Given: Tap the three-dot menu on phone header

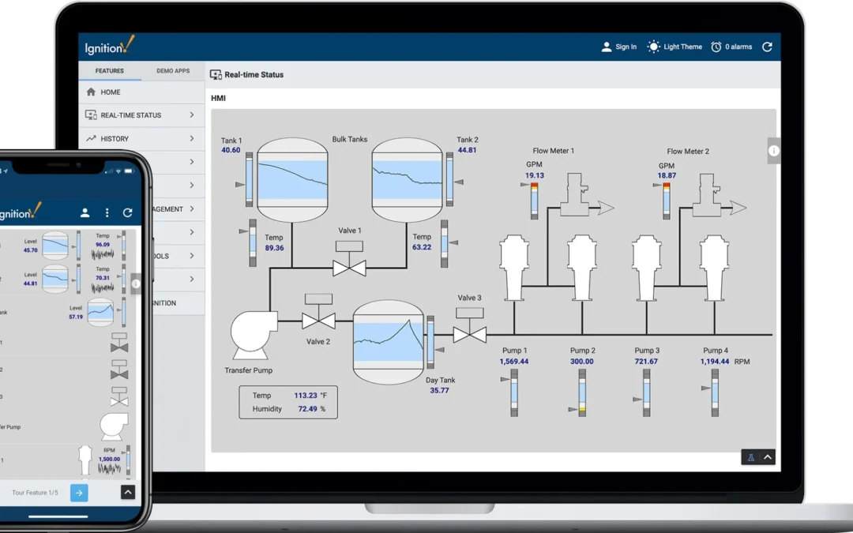Looking at the screenshot, I should tap(107, 212).
